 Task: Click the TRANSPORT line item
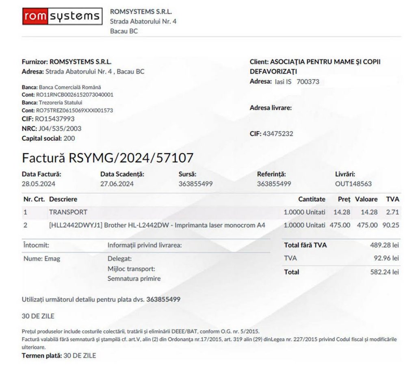pos(68,212)
